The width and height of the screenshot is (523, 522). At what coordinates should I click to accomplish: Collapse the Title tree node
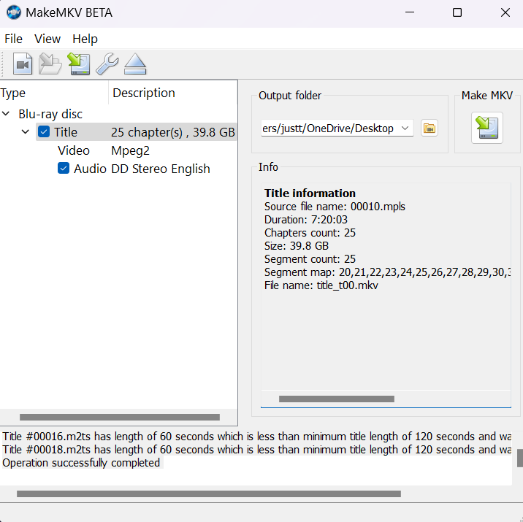(26, 131)
